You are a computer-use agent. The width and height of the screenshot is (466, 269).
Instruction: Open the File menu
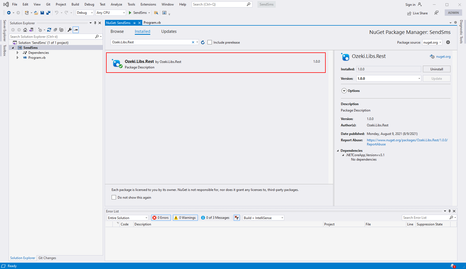(x=15, y=4)
